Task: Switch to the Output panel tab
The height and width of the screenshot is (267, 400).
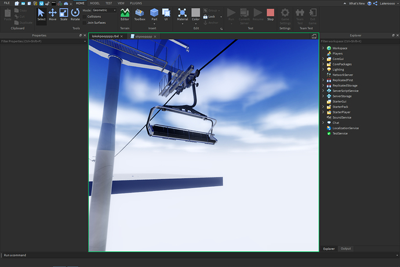Action: point(346,248)
